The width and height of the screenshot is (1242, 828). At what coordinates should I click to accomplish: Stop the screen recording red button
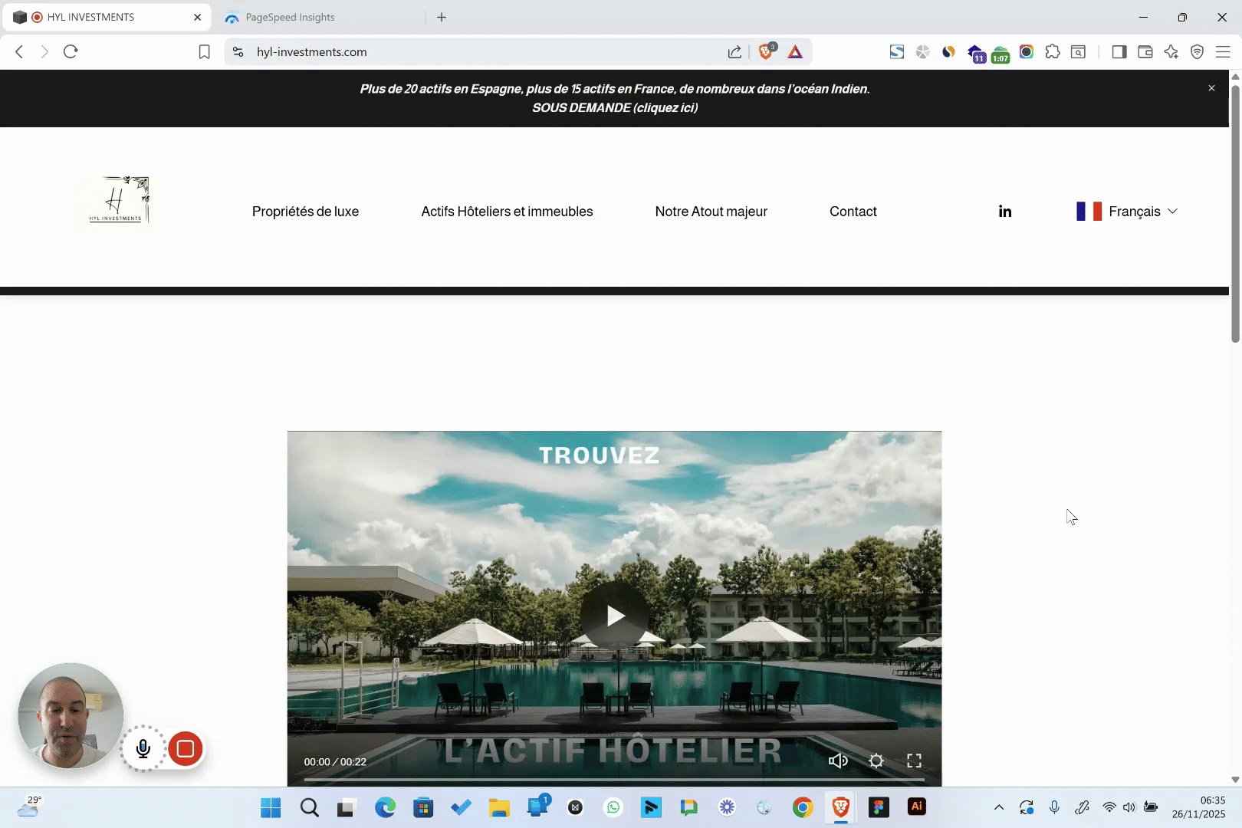(185, 749)
